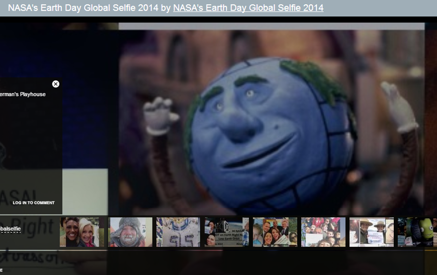Click LOG IN TO COMMENT
The image size is (437, 275).
(x=34, y=203)
